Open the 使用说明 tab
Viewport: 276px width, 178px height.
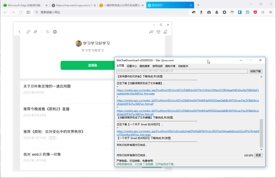157,66
